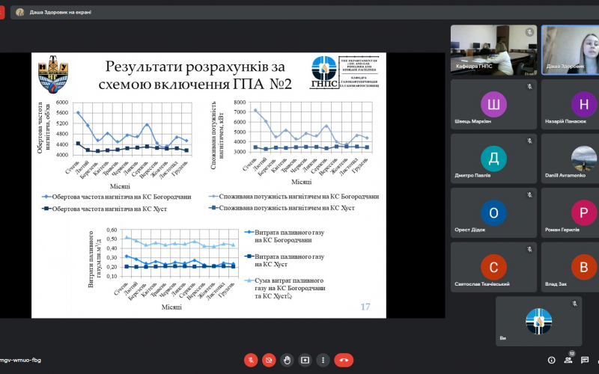Click muted mic icon on Швець Маркіян tile
The width and height of the screenshot is (599, 374).
point(529,87)
